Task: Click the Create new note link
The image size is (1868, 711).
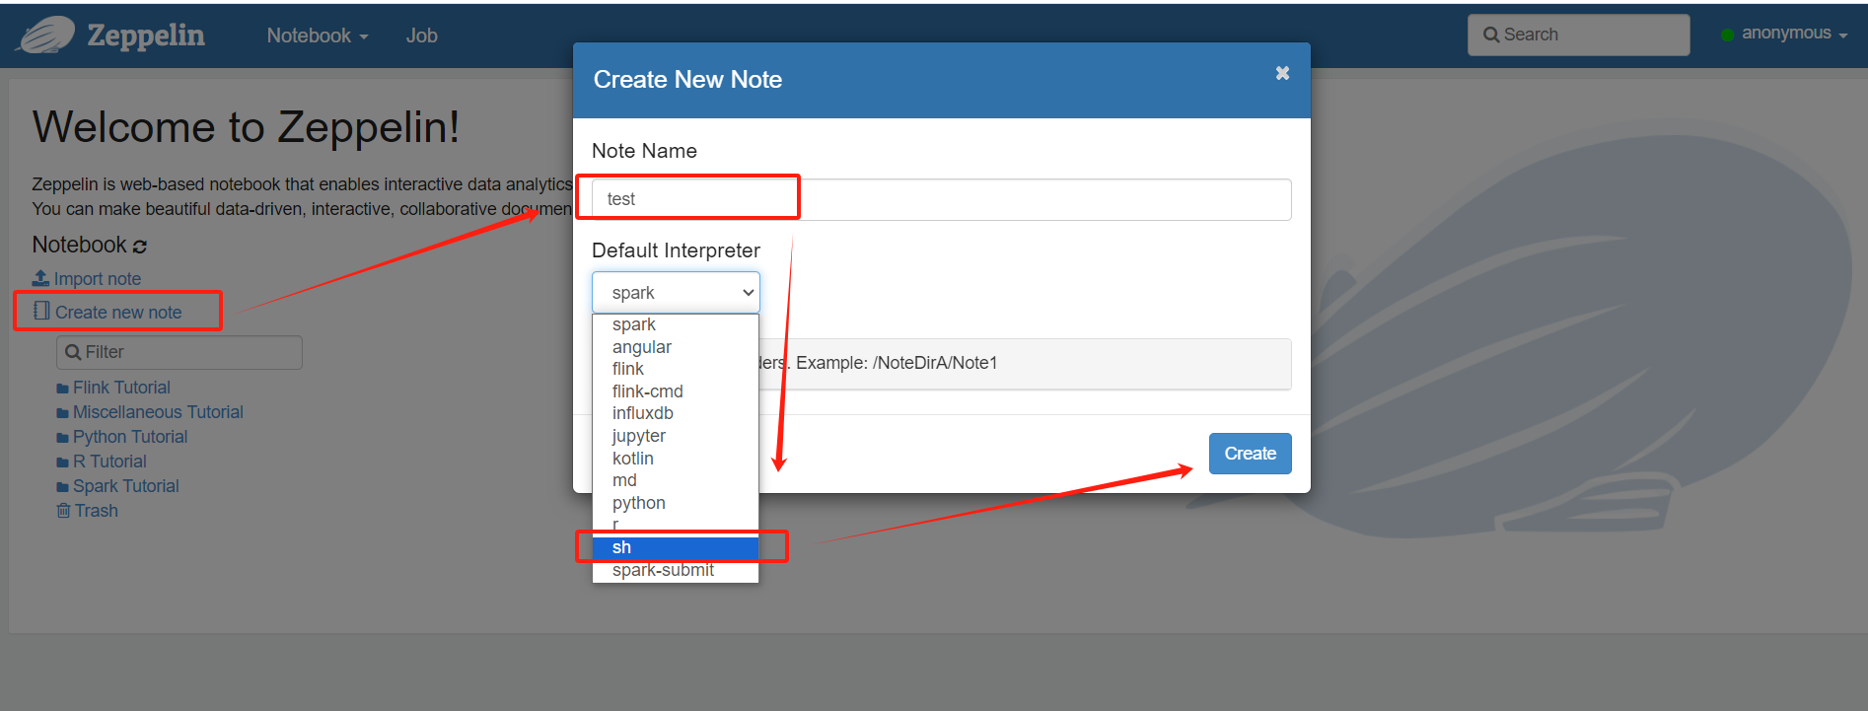Action: [x=118, y=313]
